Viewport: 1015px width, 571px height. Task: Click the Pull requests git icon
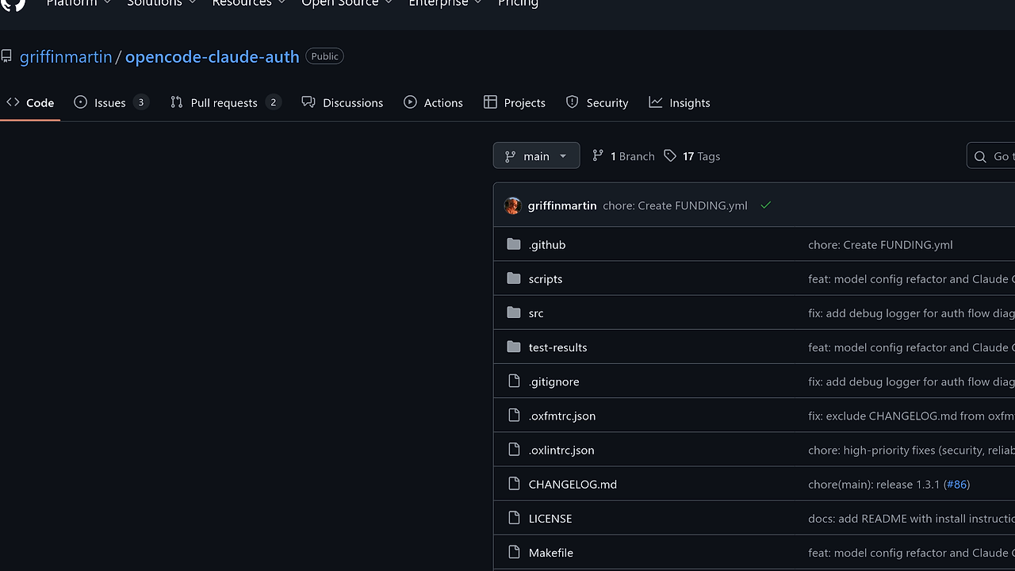pos(177,102)
